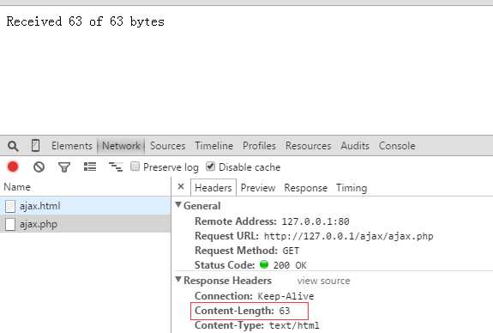Go to the Profiles panel

[x=259, y=146]
